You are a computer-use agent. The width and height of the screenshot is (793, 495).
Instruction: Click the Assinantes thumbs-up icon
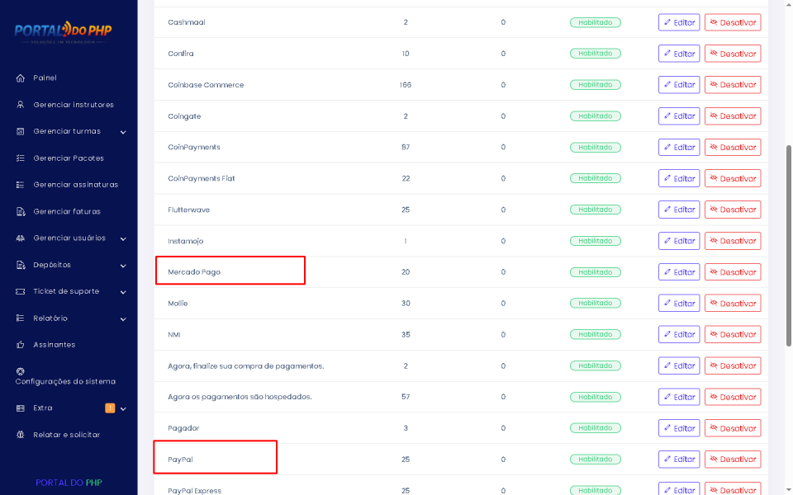click(20, 345)
